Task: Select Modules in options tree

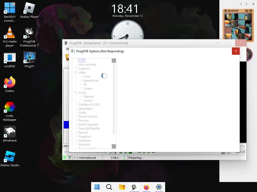Action: coord(84,144)
